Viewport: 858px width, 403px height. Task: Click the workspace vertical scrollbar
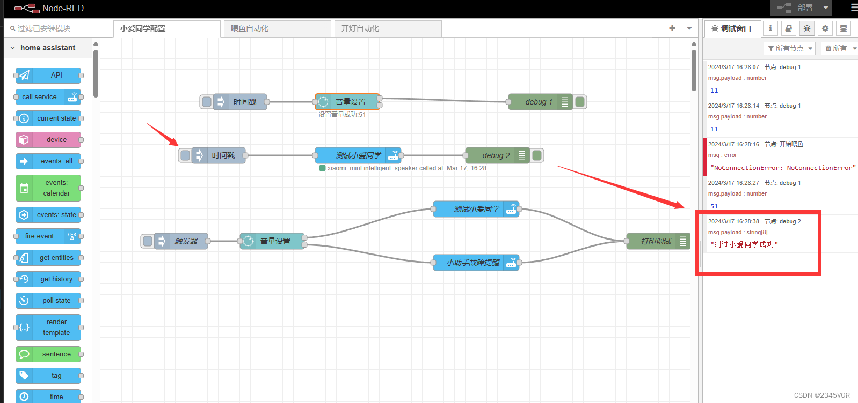pos(694,70)
